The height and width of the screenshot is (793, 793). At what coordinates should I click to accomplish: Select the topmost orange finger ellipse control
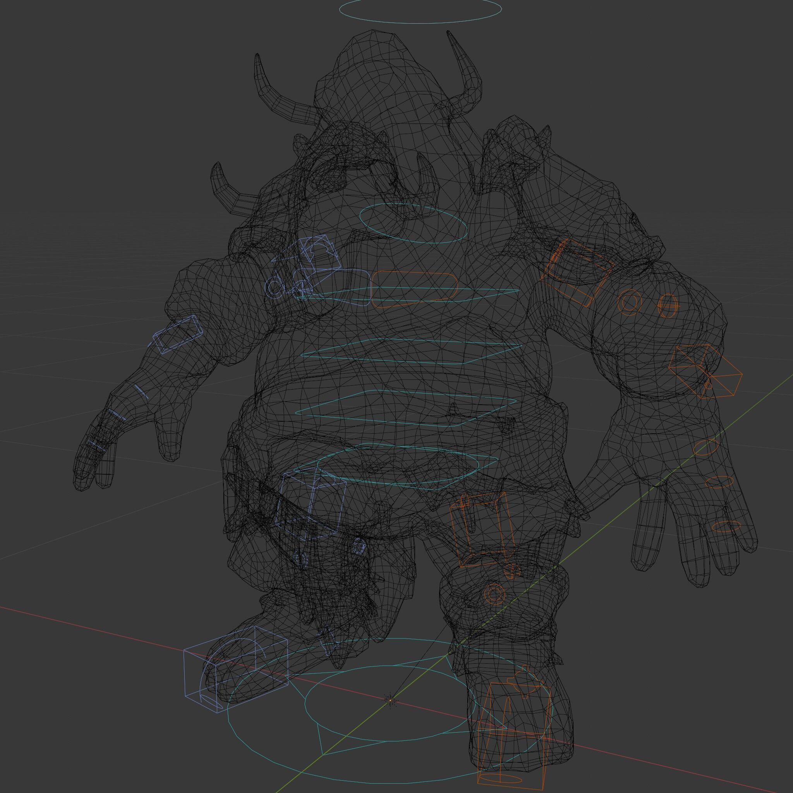click(x=705, y=447)
